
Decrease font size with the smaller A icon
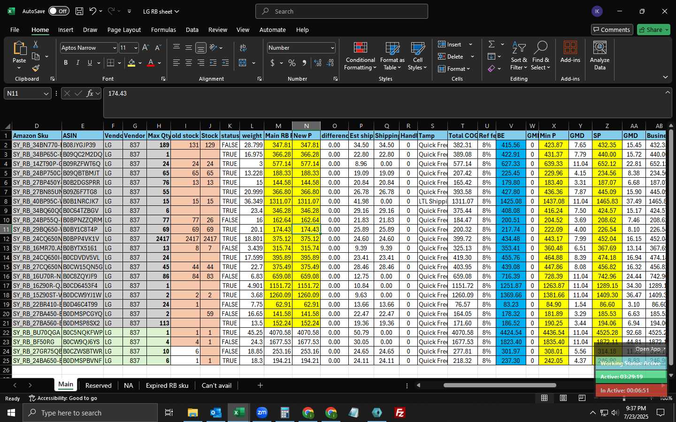[x=158, y=48]
